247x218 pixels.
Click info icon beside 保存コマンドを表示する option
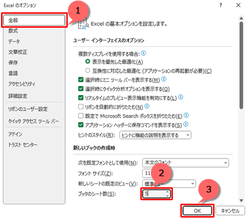[186, 124]
